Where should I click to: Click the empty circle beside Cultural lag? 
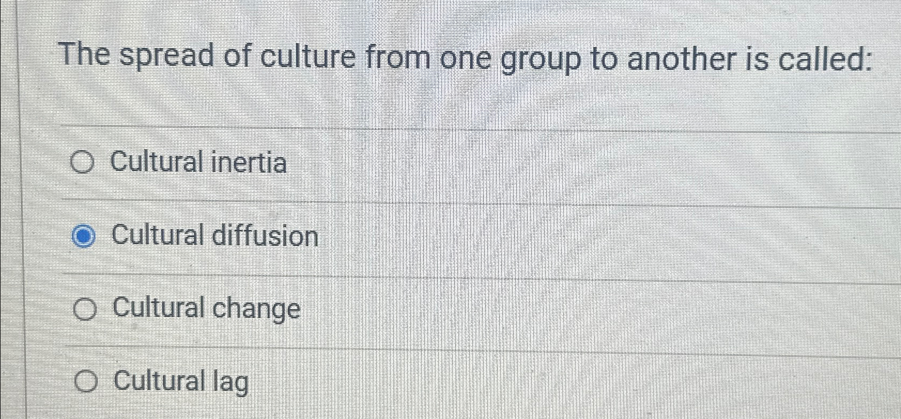coord(86,382)
